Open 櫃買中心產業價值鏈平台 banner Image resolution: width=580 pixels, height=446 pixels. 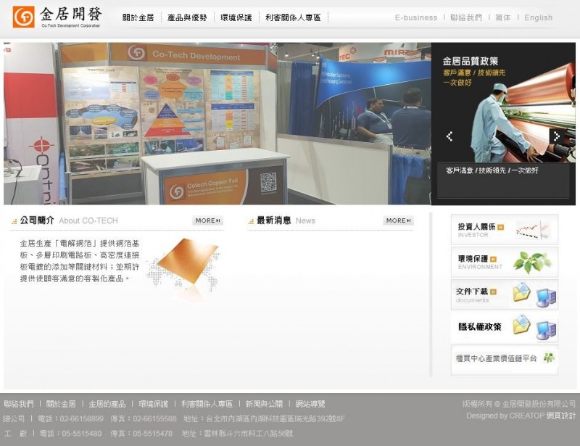click(504, 359)
